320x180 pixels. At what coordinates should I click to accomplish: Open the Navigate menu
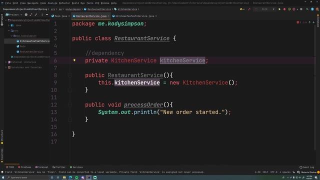pos(33,3)
